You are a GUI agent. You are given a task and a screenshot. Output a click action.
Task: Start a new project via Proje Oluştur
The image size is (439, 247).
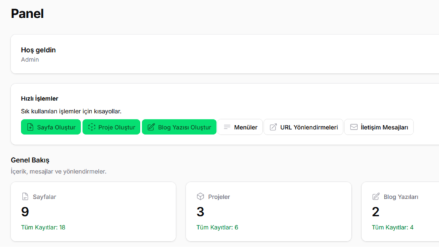[x=111, y=127]
